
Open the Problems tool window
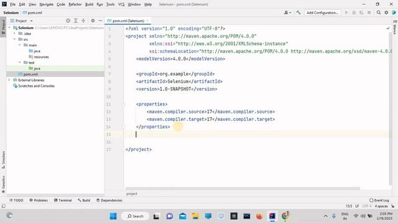coord(39,200)
